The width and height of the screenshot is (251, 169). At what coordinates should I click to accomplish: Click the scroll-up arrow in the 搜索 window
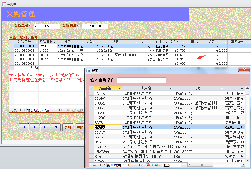[247, 88]
